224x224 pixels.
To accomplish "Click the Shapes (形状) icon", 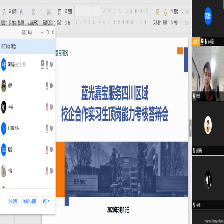I will [x=165, y=12].
